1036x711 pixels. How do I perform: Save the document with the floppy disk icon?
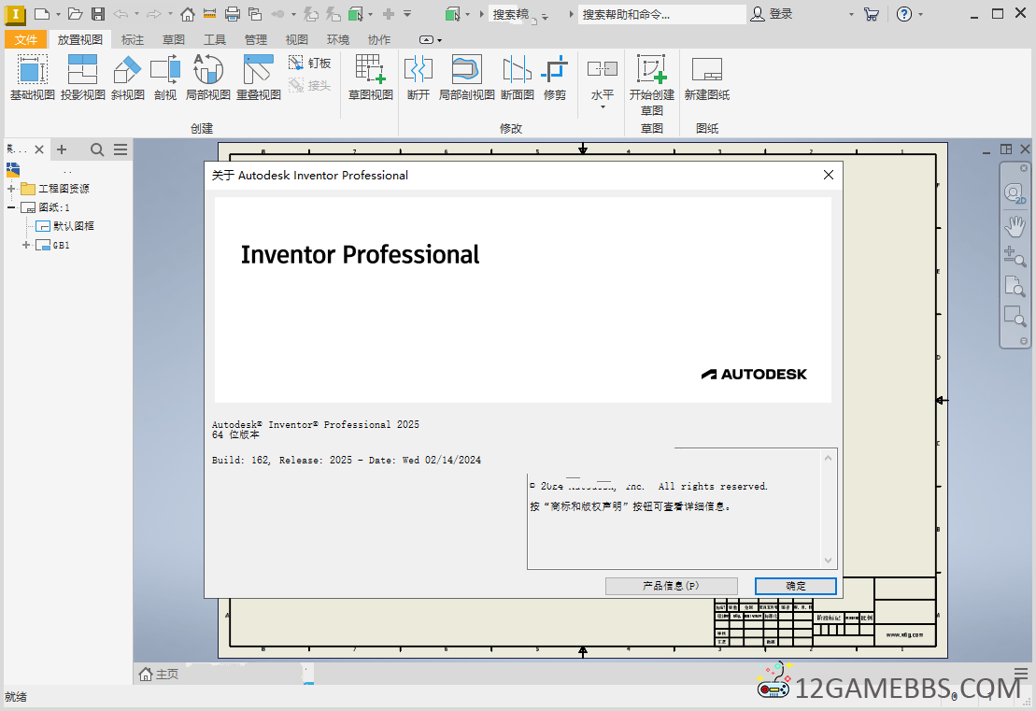pos(98,14)
